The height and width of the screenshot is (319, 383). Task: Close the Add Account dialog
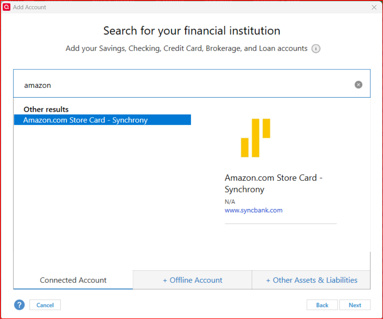(x=374, y=7)
